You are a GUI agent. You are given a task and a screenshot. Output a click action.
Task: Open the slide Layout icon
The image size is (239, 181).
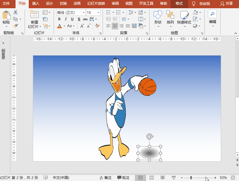click(x=45, y=12)
